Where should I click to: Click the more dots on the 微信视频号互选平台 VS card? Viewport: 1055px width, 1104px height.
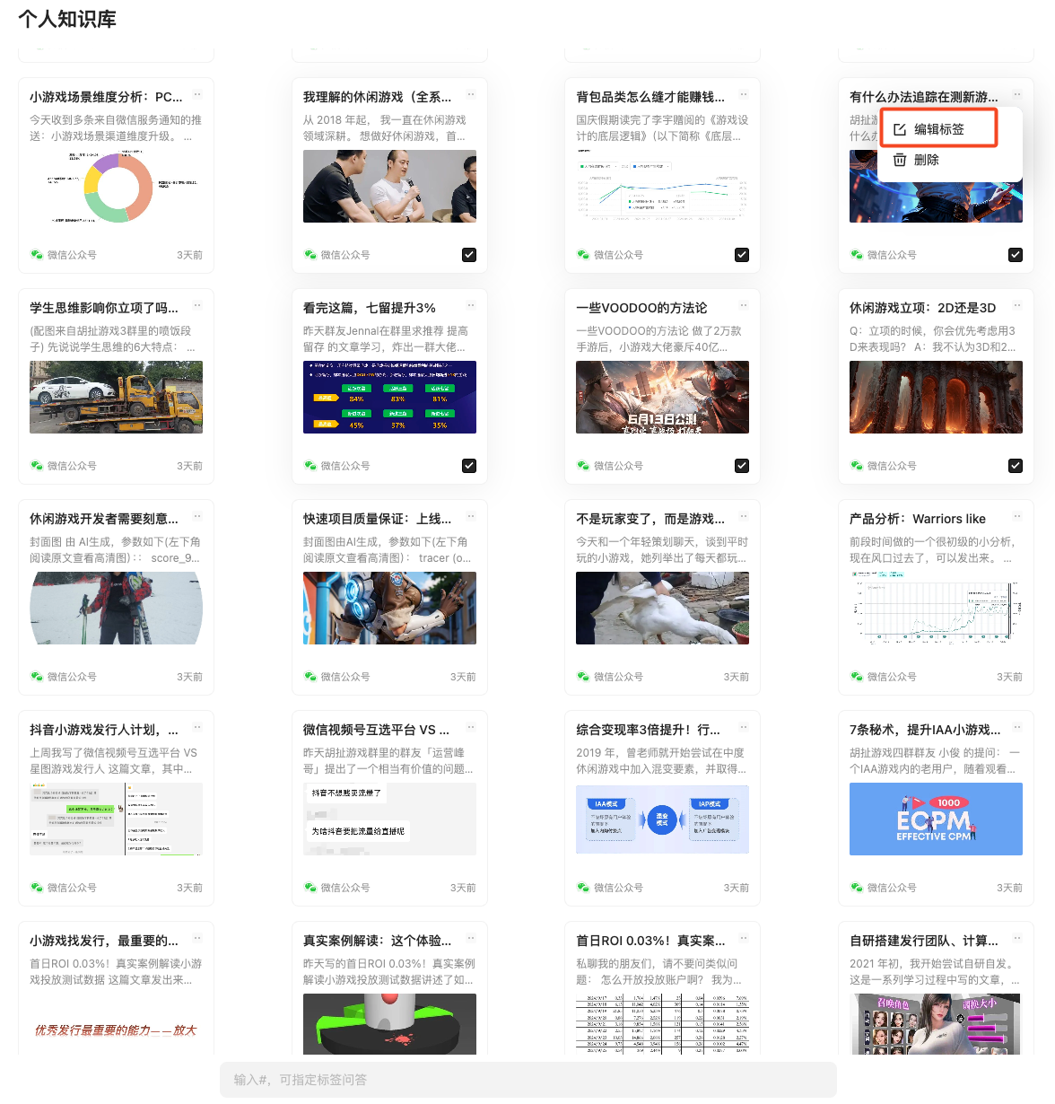pos(471,727)
